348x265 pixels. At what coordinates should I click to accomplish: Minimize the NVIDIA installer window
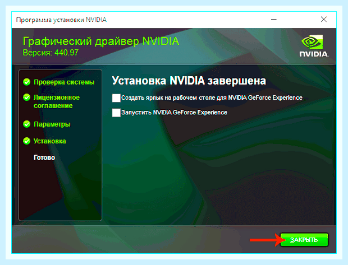[x=274, y=20]
